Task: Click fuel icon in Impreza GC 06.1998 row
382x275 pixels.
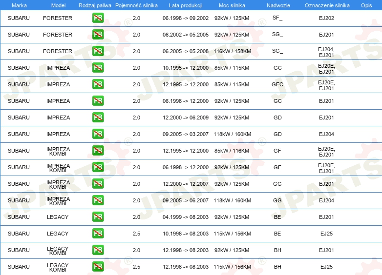Action: tap(98, 100)
